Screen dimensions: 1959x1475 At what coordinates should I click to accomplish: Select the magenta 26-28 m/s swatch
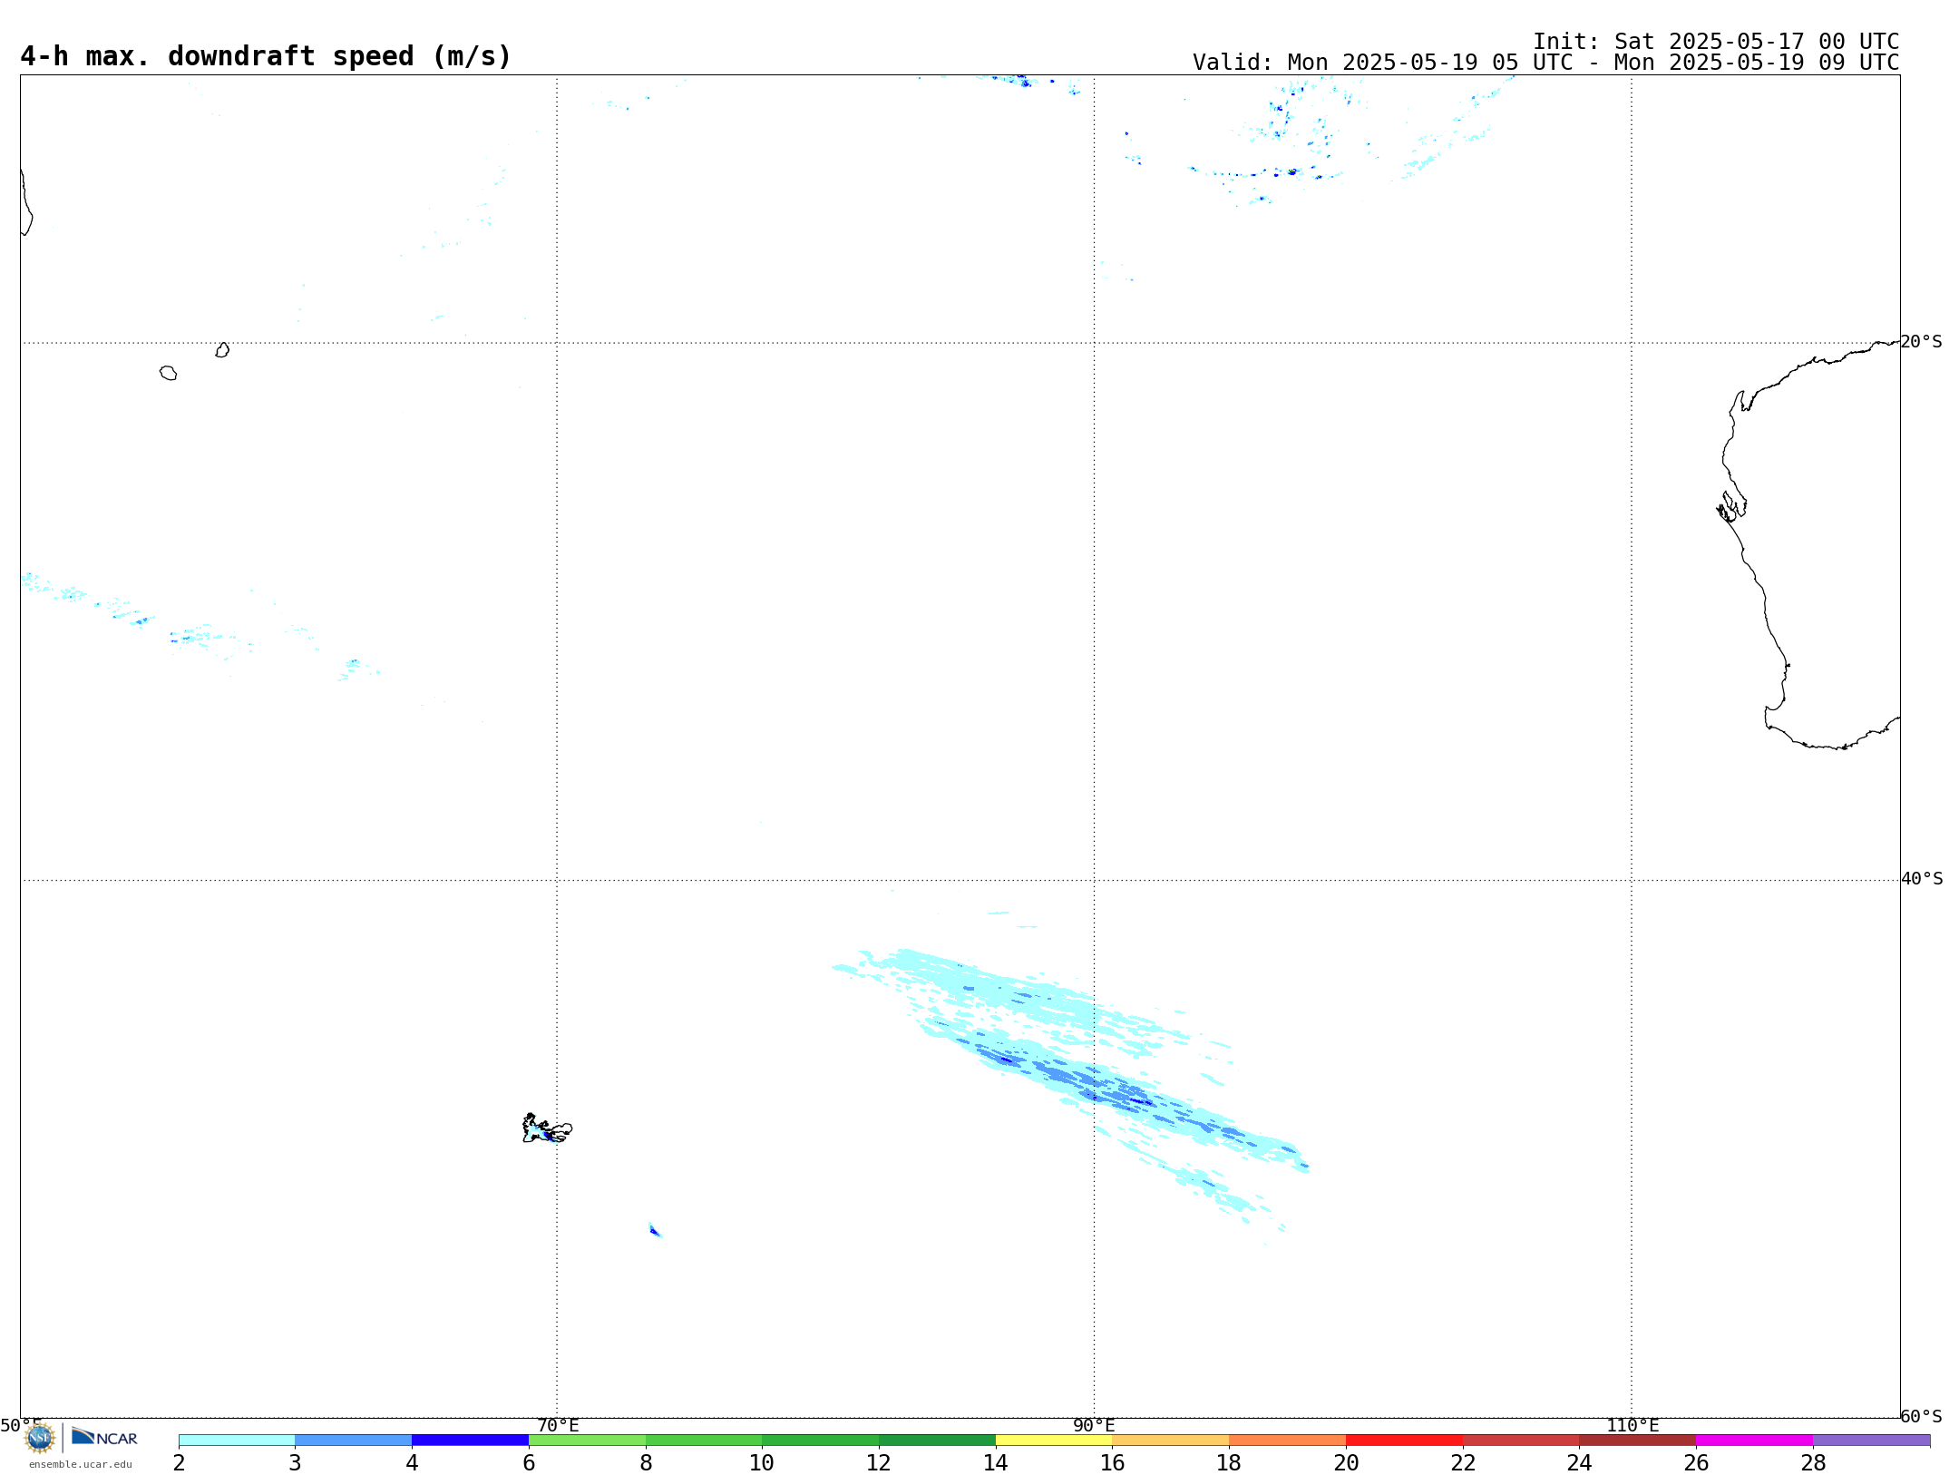click(x=1755, y=1441)
